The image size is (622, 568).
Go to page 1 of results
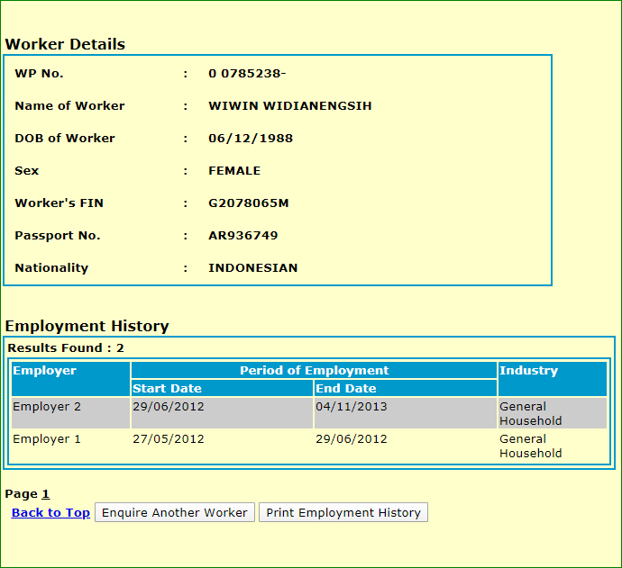45,494
